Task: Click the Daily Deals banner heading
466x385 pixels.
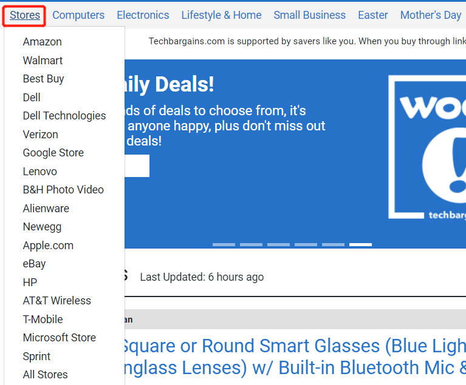Action: pos(170,85)
